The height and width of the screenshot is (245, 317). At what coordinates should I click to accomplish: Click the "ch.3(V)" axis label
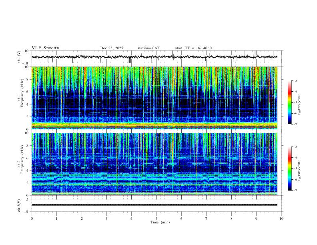pyautogui.click(x=19, y=205)
